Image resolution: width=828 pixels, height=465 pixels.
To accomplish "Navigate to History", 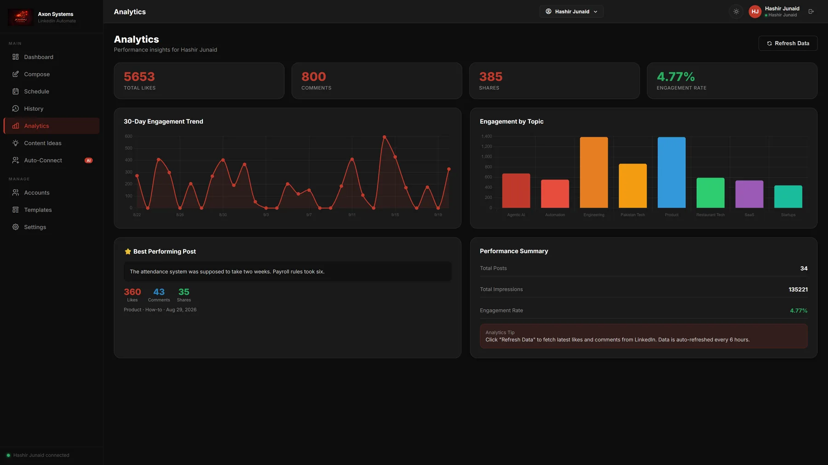I will (x=52, y=108).
